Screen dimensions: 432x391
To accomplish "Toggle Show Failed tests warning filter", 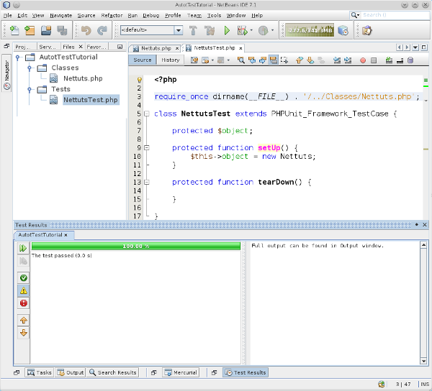I will (24, 290).
